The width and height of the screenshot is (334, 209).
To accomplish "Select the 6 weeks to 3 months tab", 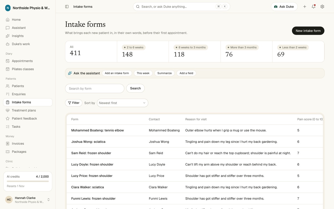I will [195, 52].
